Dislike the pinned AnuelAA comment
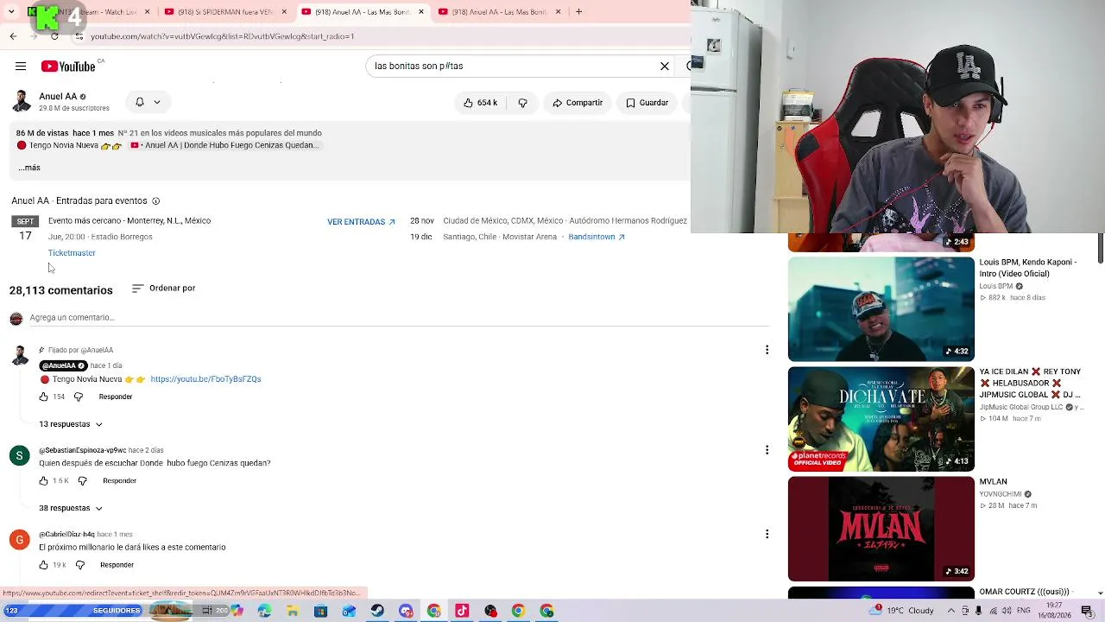 point(79,397)
